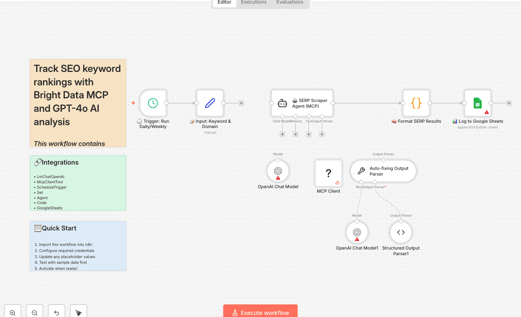521x317 pixels.
Task: Open the Trigger: Run Daily/Weekly clock node
Action: pos(153,103)
